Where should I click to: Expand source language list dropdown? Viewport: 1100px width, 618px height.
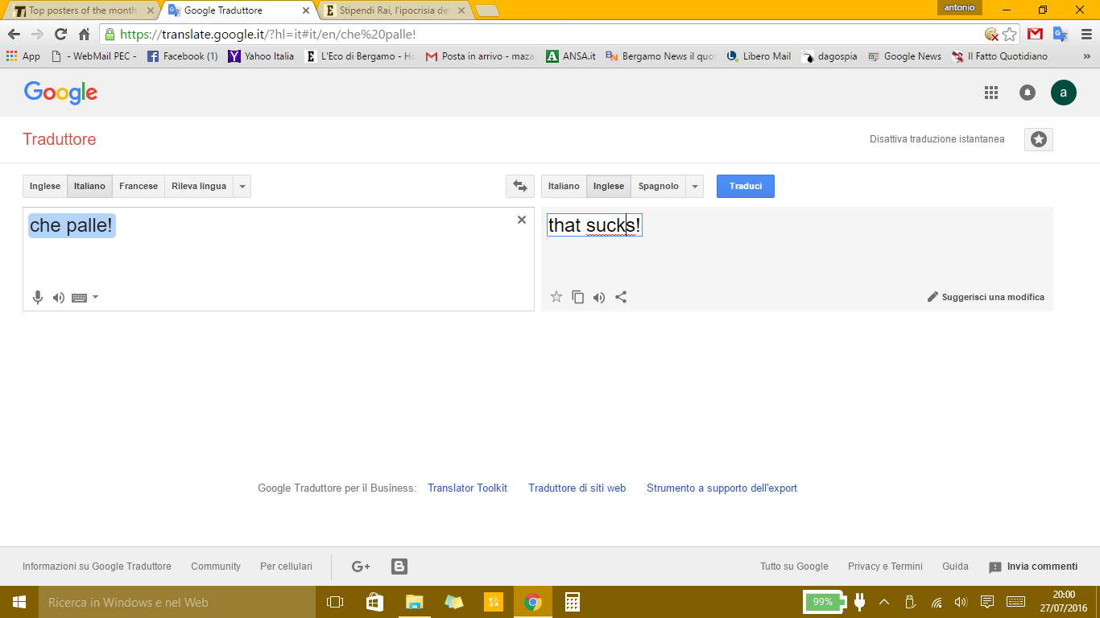click(242, 186)
